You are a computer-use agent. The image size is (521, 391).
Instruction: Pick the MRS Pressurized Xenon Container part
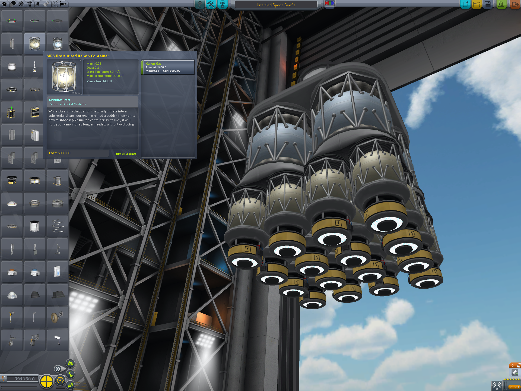[x=35, y=44]
